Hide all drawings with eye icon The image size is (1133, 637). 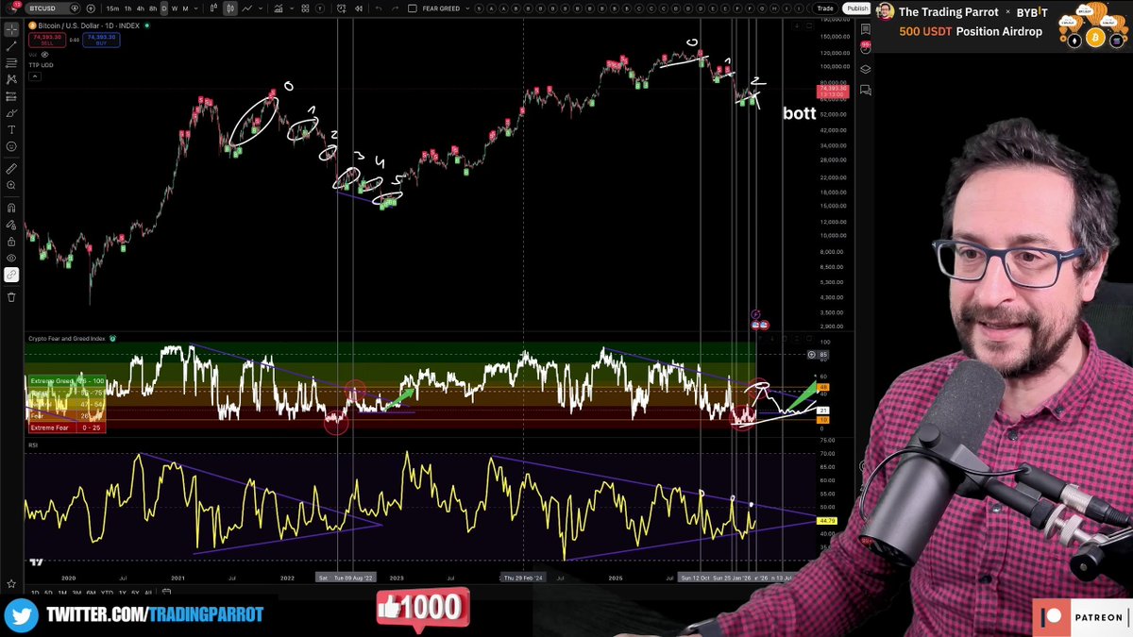[11, 258]
